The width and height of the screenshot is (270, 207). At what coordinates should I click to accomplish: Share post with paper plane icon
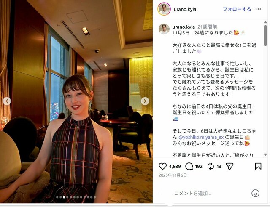pos(229,166)
